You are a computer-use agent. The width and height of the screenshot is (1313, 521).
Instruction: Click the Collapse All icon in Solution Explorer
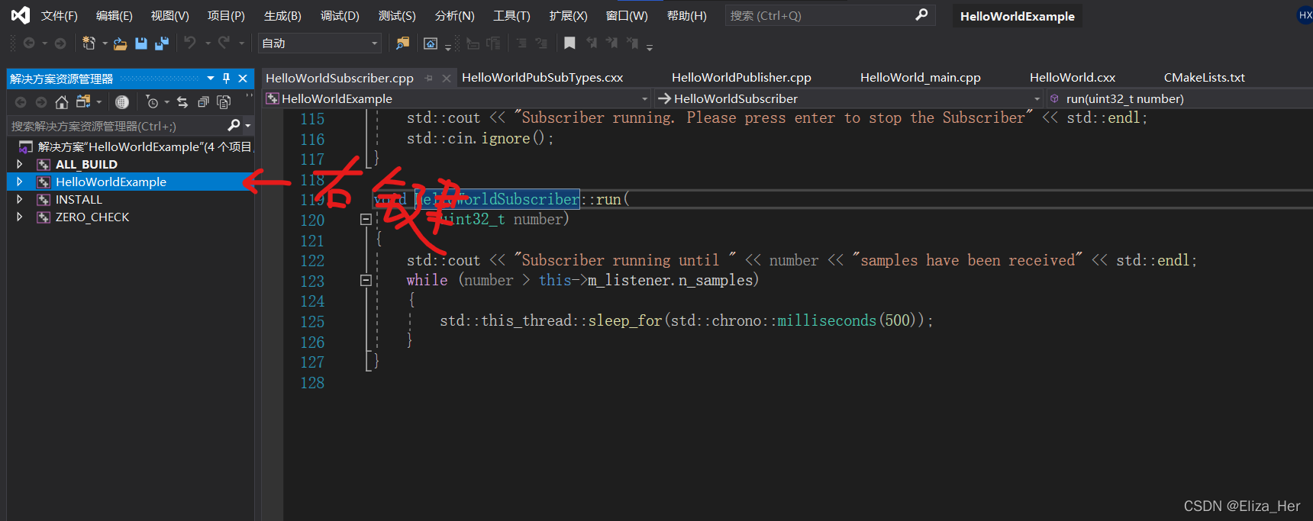tap(203, 102)
